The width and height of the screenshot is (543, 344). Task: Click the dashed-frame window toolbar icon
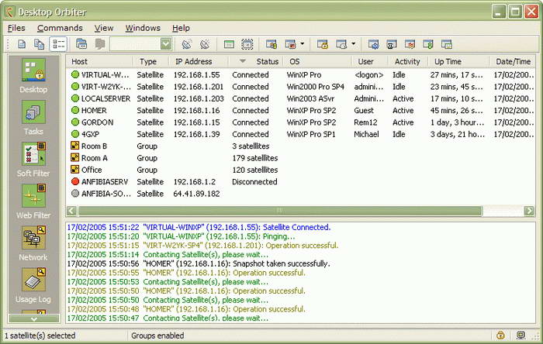click(x=247, y=44)
